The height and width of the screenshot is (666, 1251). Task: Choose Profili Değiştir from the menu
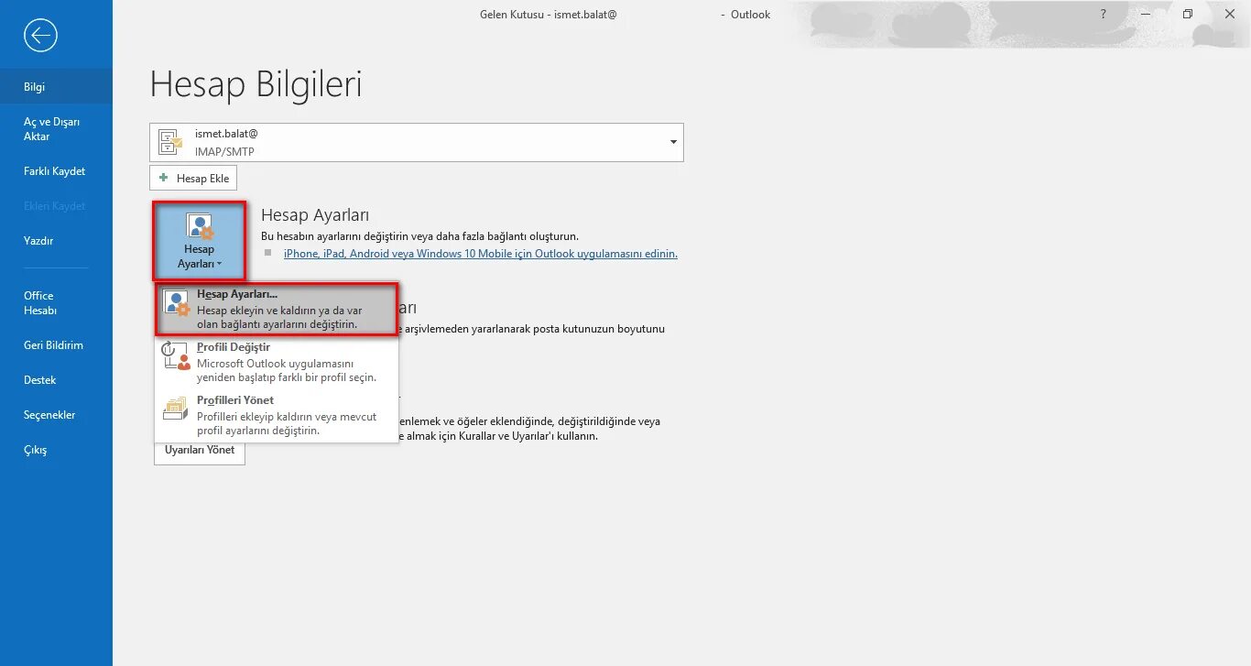click(x=277, y=362)
